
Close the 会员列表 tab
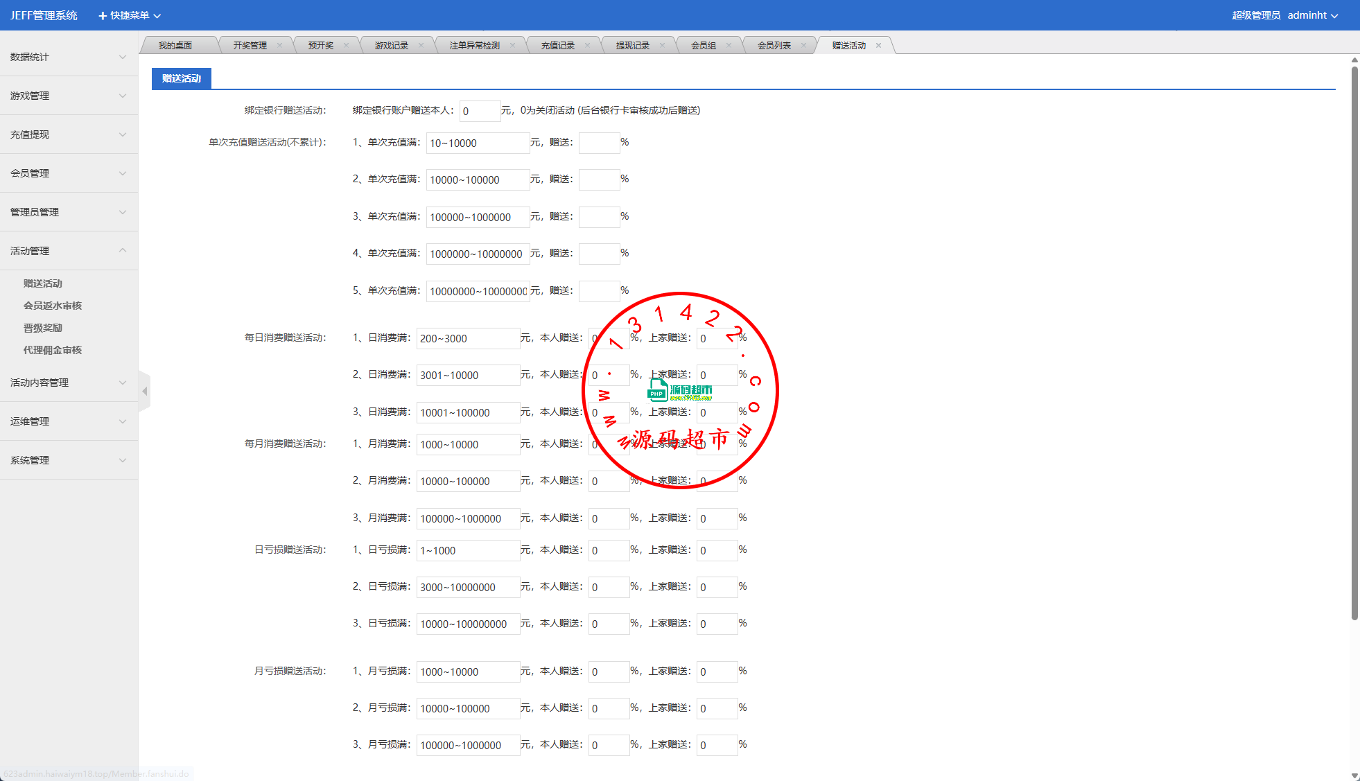pyautogui.click(x=803, y=46)
